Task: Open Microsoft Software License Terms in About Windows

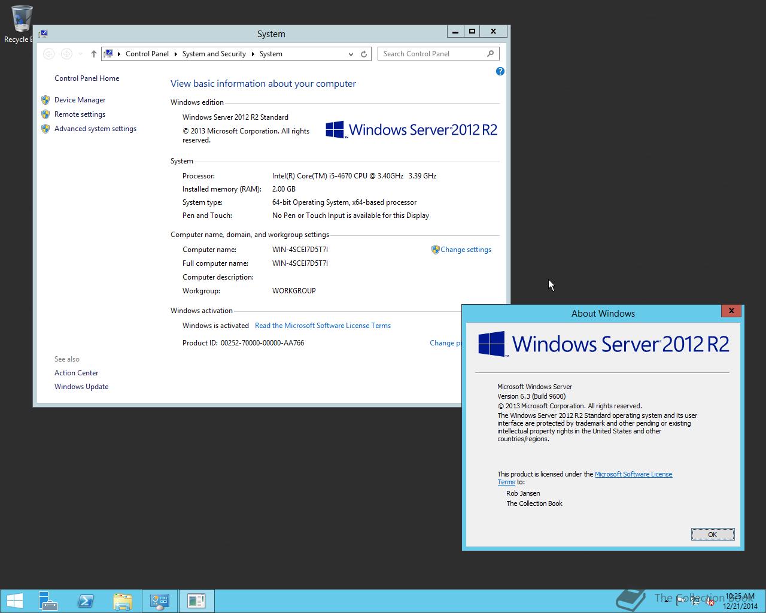Action: coord(633,474)
